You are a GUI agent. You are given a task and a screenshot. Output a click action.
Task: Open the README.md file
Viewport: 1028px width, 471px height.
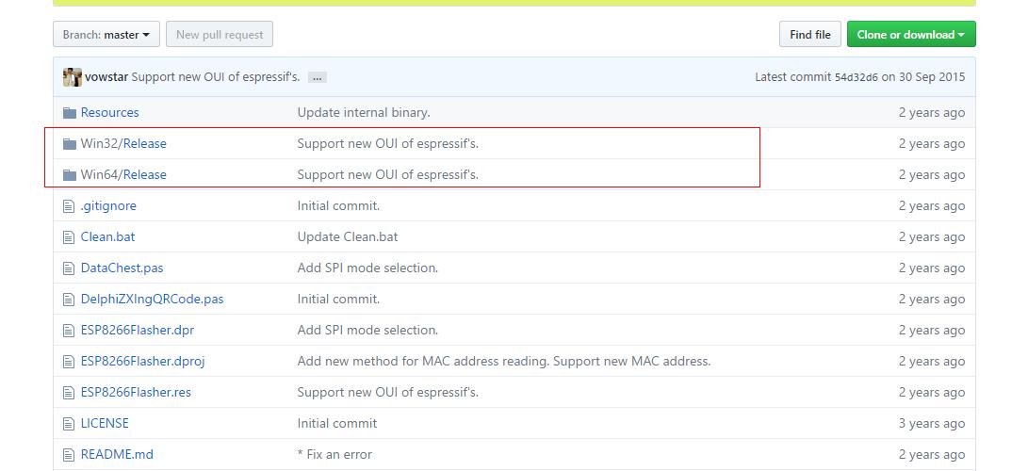[x=117, y=455]
